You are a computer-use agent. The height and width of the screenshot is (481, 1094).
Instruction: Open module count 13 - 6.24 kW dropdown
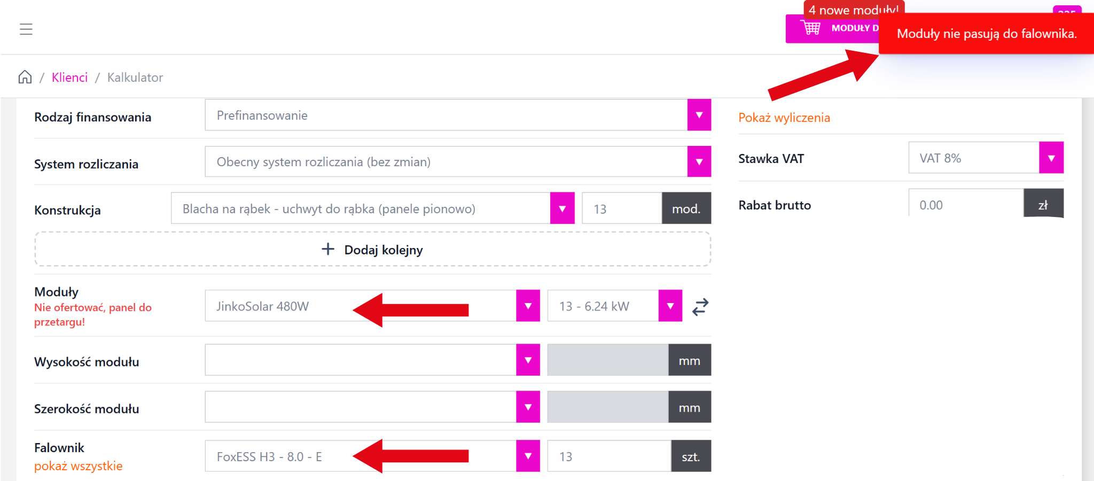[670, 306]
